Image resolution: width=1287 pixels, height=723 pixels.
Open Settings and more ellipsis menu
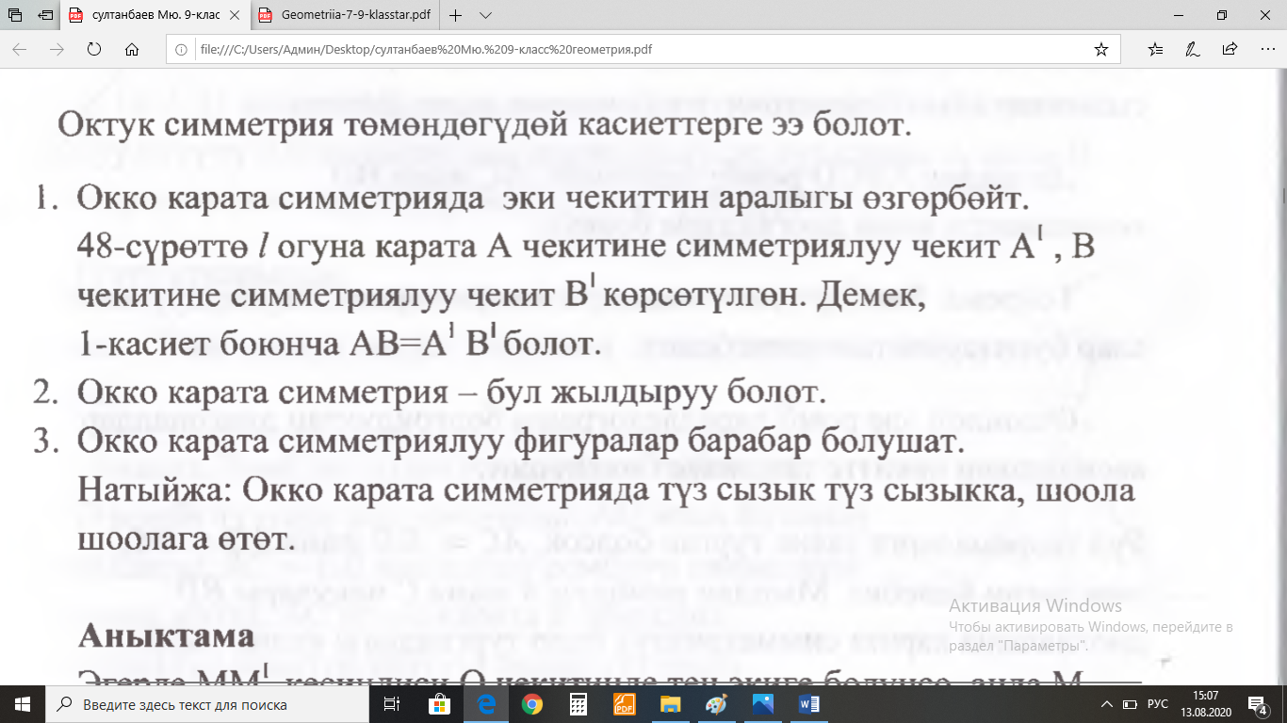tap(1266, 50)
